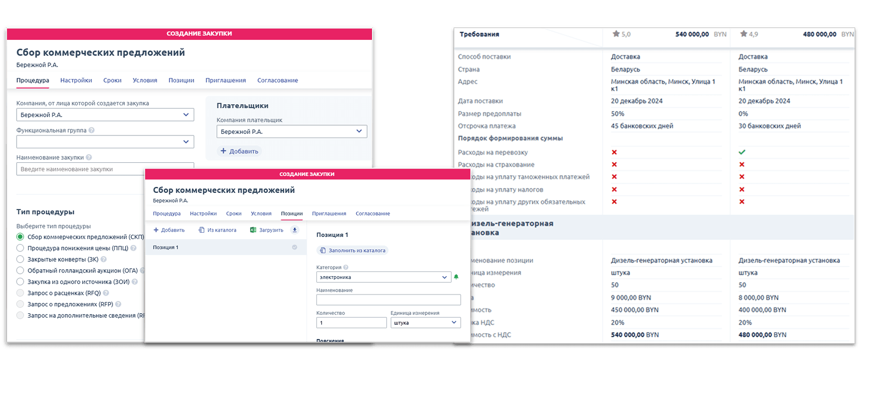Click green bell icon next to Категория
This screenshot has height=403, width=874.
click(x=456, y=277)
